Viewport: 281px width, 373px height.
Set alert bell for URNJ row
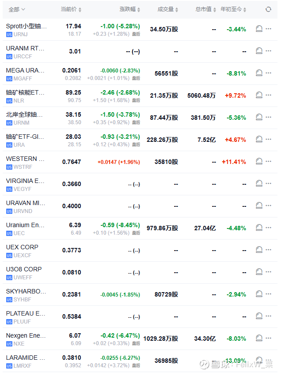tap(259, 29)
